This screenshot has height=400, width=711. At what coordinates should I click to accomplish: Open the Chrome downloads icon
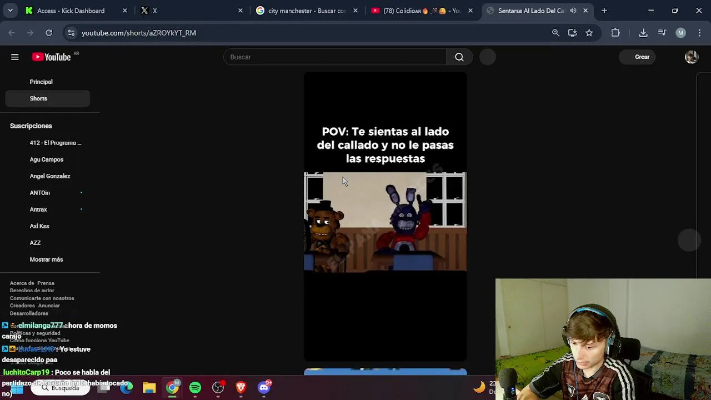pos(643,33)
